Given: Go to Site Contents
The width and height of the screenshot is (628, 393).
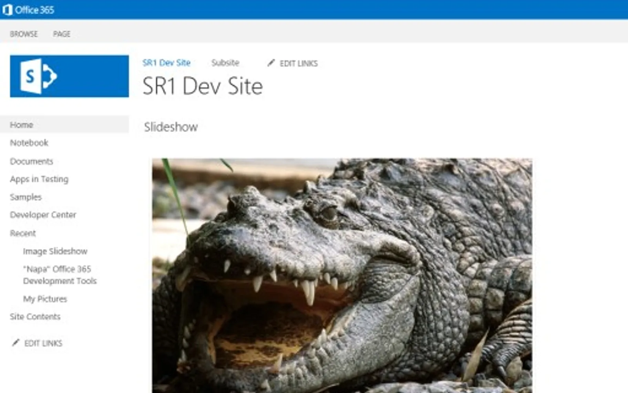Looking at the screenshot, I should pos(35,317).
